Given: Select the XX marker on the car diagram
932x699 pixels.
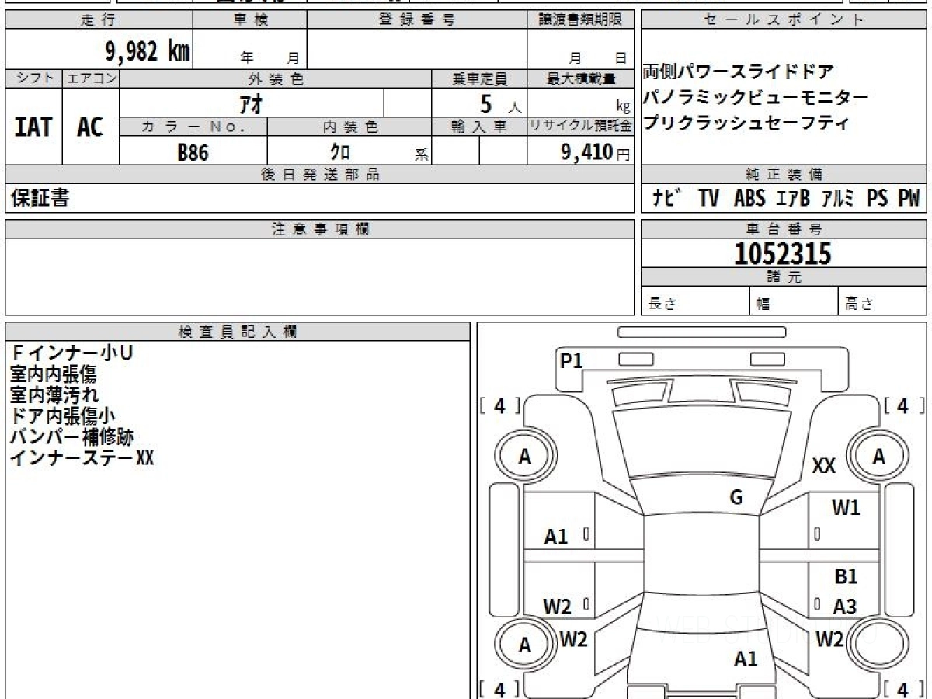Looking at the screenshot, I should click(823, 466).
